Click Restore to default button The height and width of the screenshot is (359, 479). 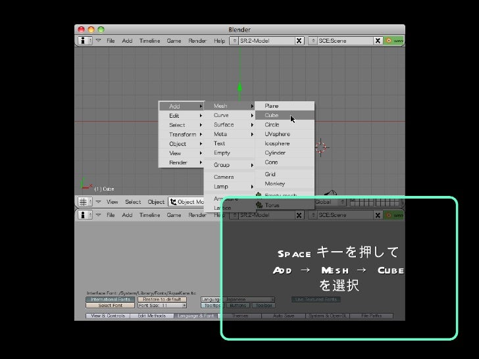[162, 299]
